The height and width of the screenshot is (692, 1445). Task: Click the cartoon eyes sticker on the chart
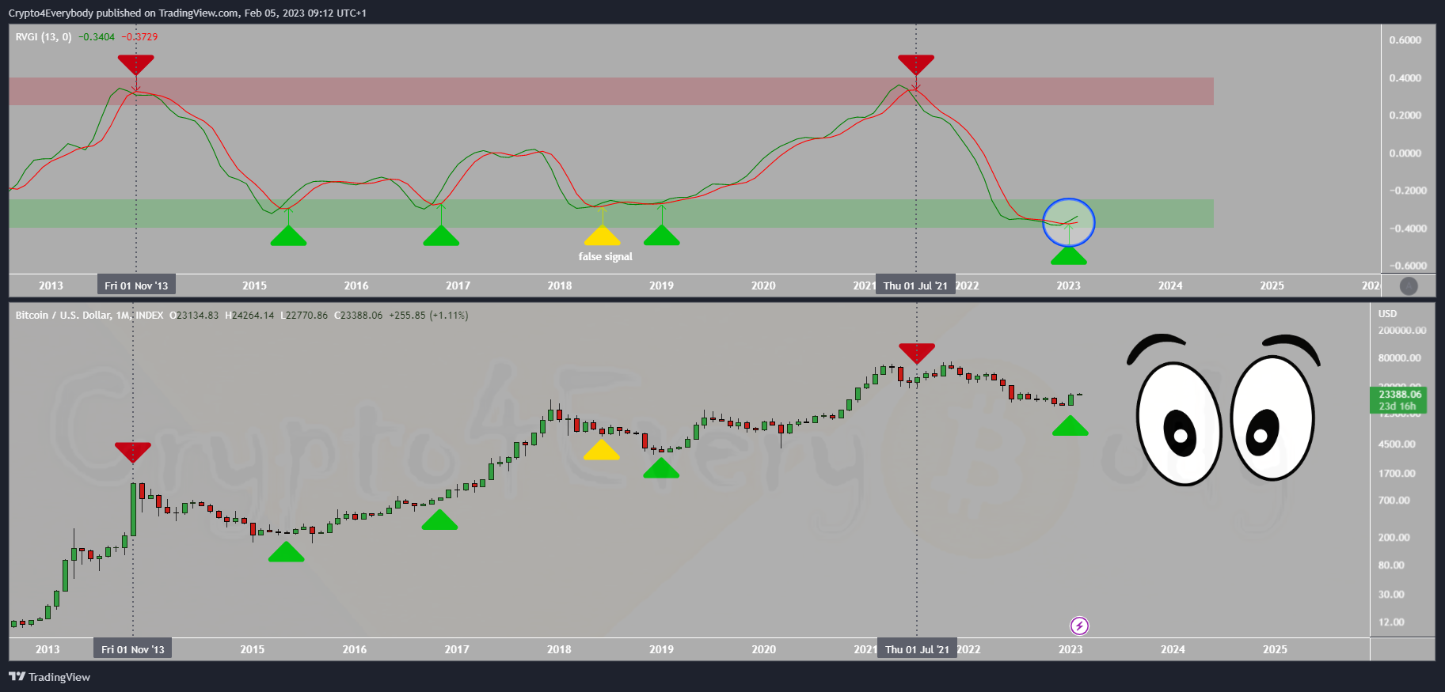pyautogui.click(x=1223, y=410)
